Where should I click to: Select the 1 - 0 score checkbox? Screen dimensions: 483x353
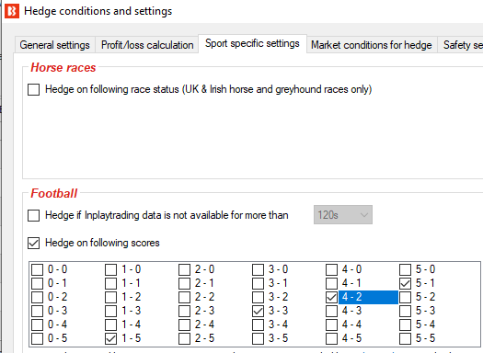point(110,269)
